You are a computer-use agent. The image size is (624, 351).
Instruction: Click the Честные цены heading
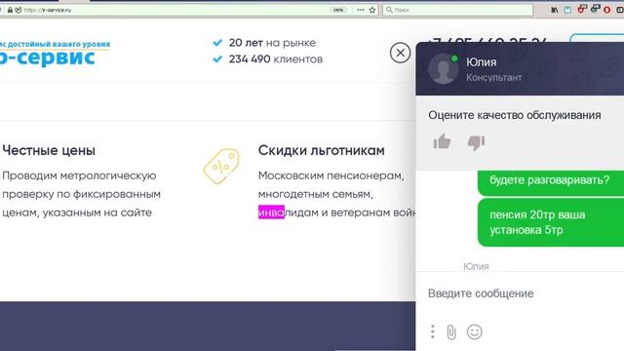[49, 150]
